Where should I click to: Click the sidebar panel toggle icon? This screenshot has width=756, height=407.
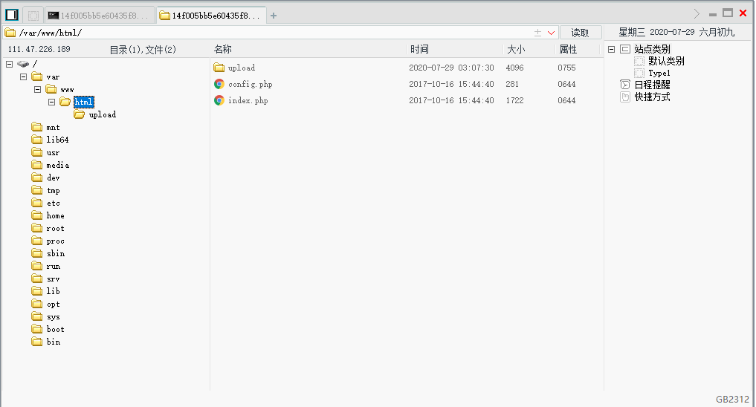tap(12, 15)
